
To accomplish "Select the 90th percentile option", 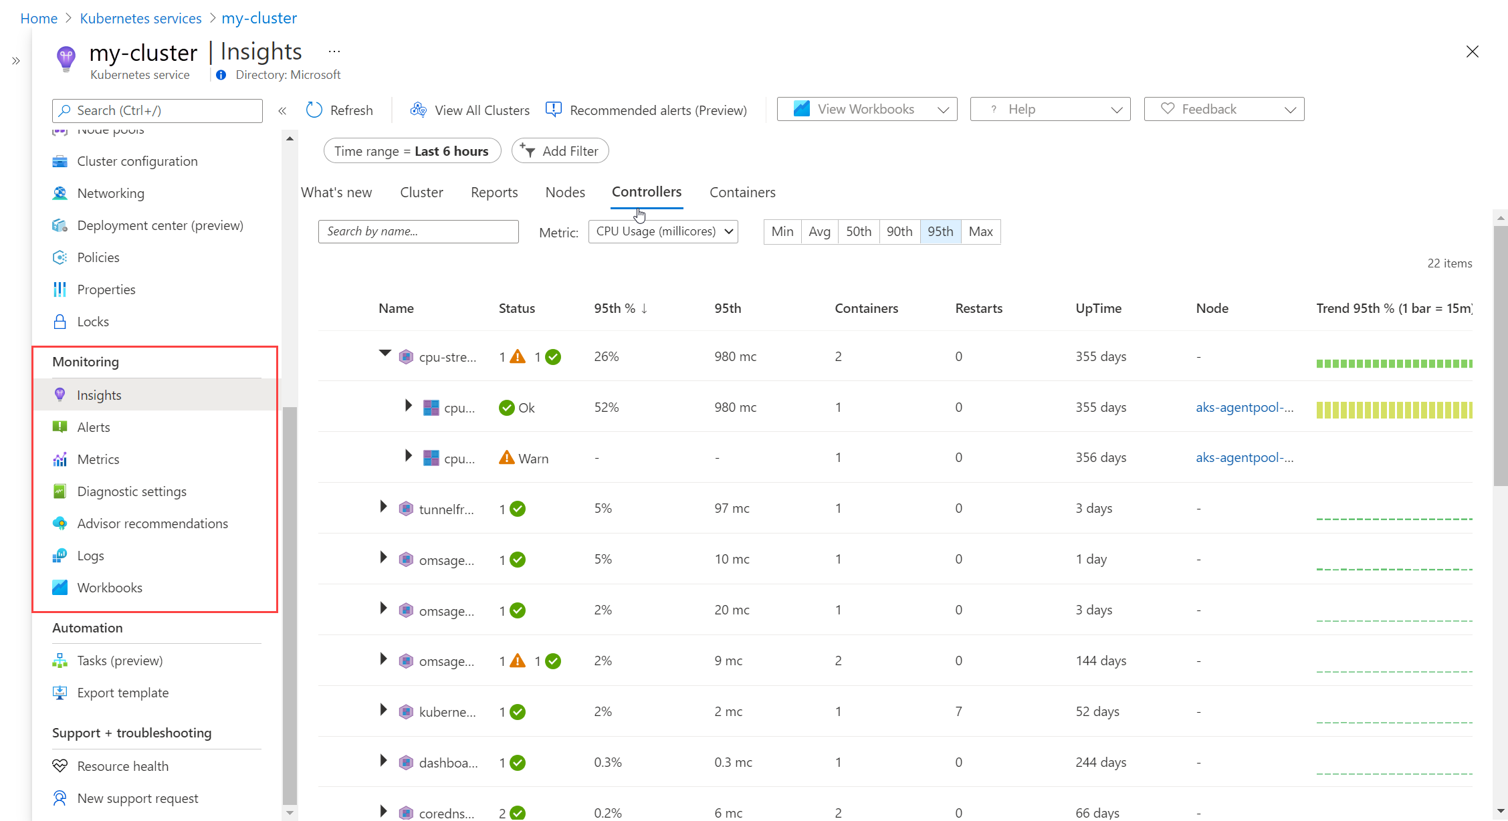I will click(x=899, y=231).
